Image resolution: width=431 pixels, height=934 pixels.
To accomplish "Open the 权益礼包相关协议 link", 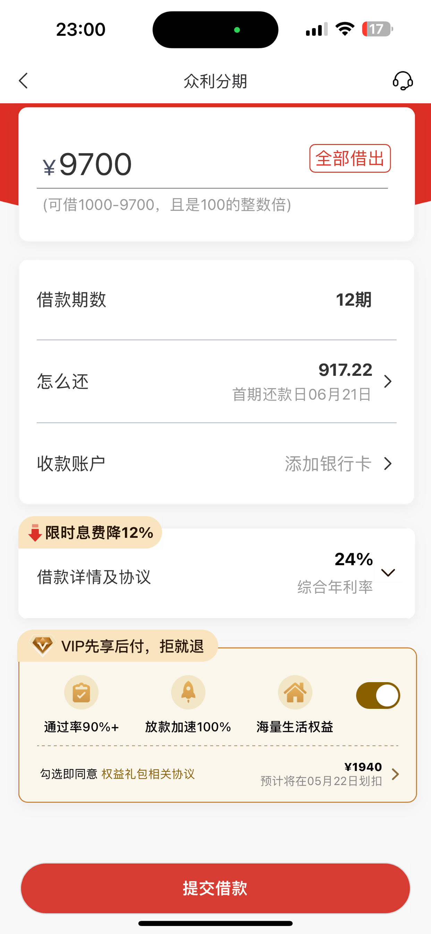I will click(x=148, y=774).
